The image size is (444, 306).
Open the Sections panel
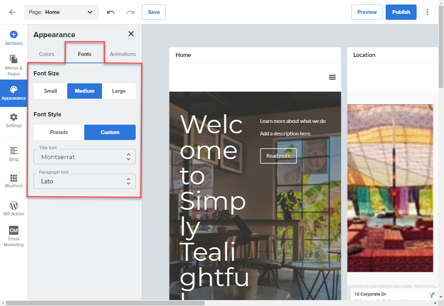(14, 38)
